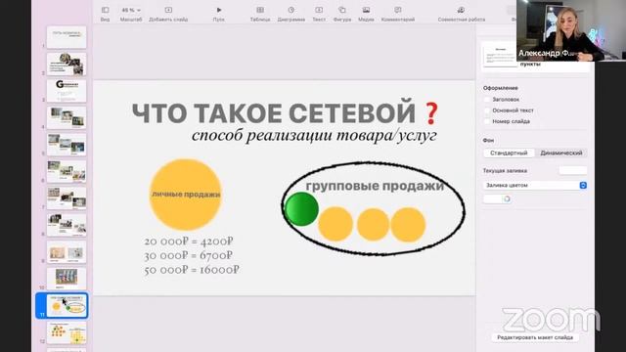
Task: Click the Zoom participant video of Александр
Action: click(x=571, y=30)
